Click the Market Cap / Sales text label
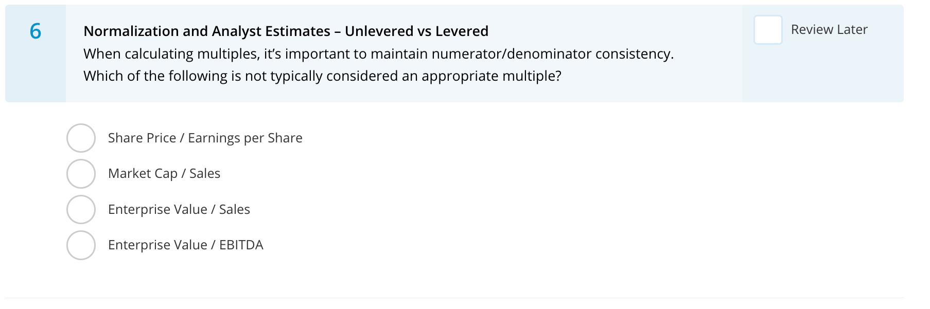 [164, 174]
